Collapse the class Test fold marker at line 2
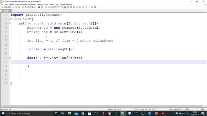The width and height of the screenshot is (207, 116). (10, 19)
